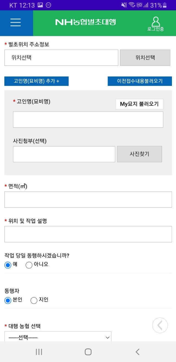
Task: Select 예 for 작업 당일 동행 question
Action: (x=8, y=265)
